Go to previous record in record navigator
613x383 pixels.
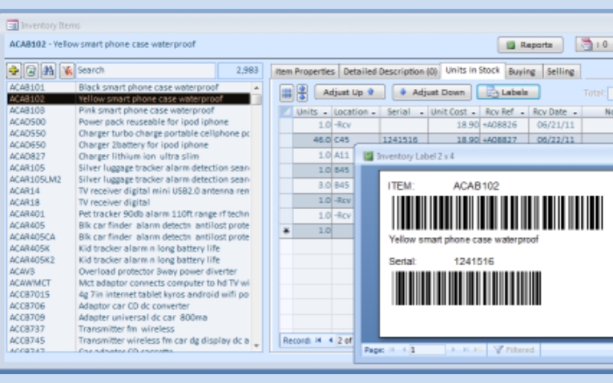pyautogui.click(x=329, y=341)
